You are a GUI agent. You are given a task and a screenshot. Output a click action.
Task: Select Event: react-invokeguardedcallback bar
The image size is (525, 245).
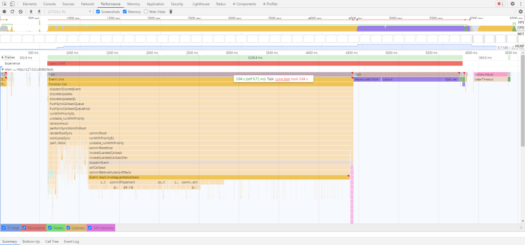click(x=218, y=178)
